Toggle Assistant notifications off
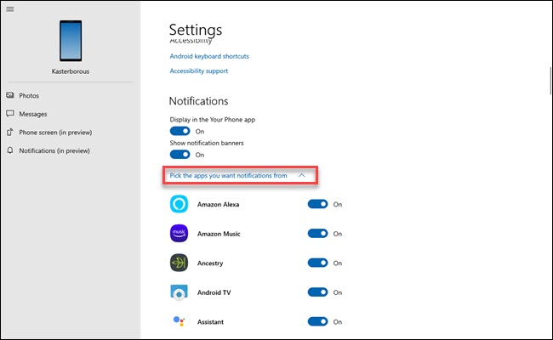Image resolution: width=553 pixels, height=340 pixels. tap(318, 321)
